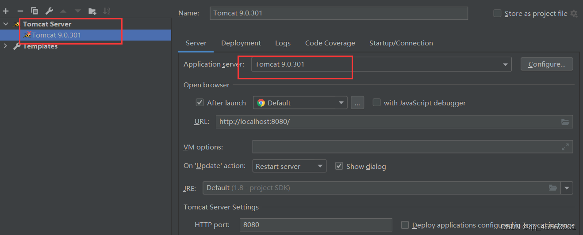The width and height of the screenshot is (583, 235).
Task: Uncheck the Show dialog checkbox
Action: pyautogui.click(x=339, y=166)
